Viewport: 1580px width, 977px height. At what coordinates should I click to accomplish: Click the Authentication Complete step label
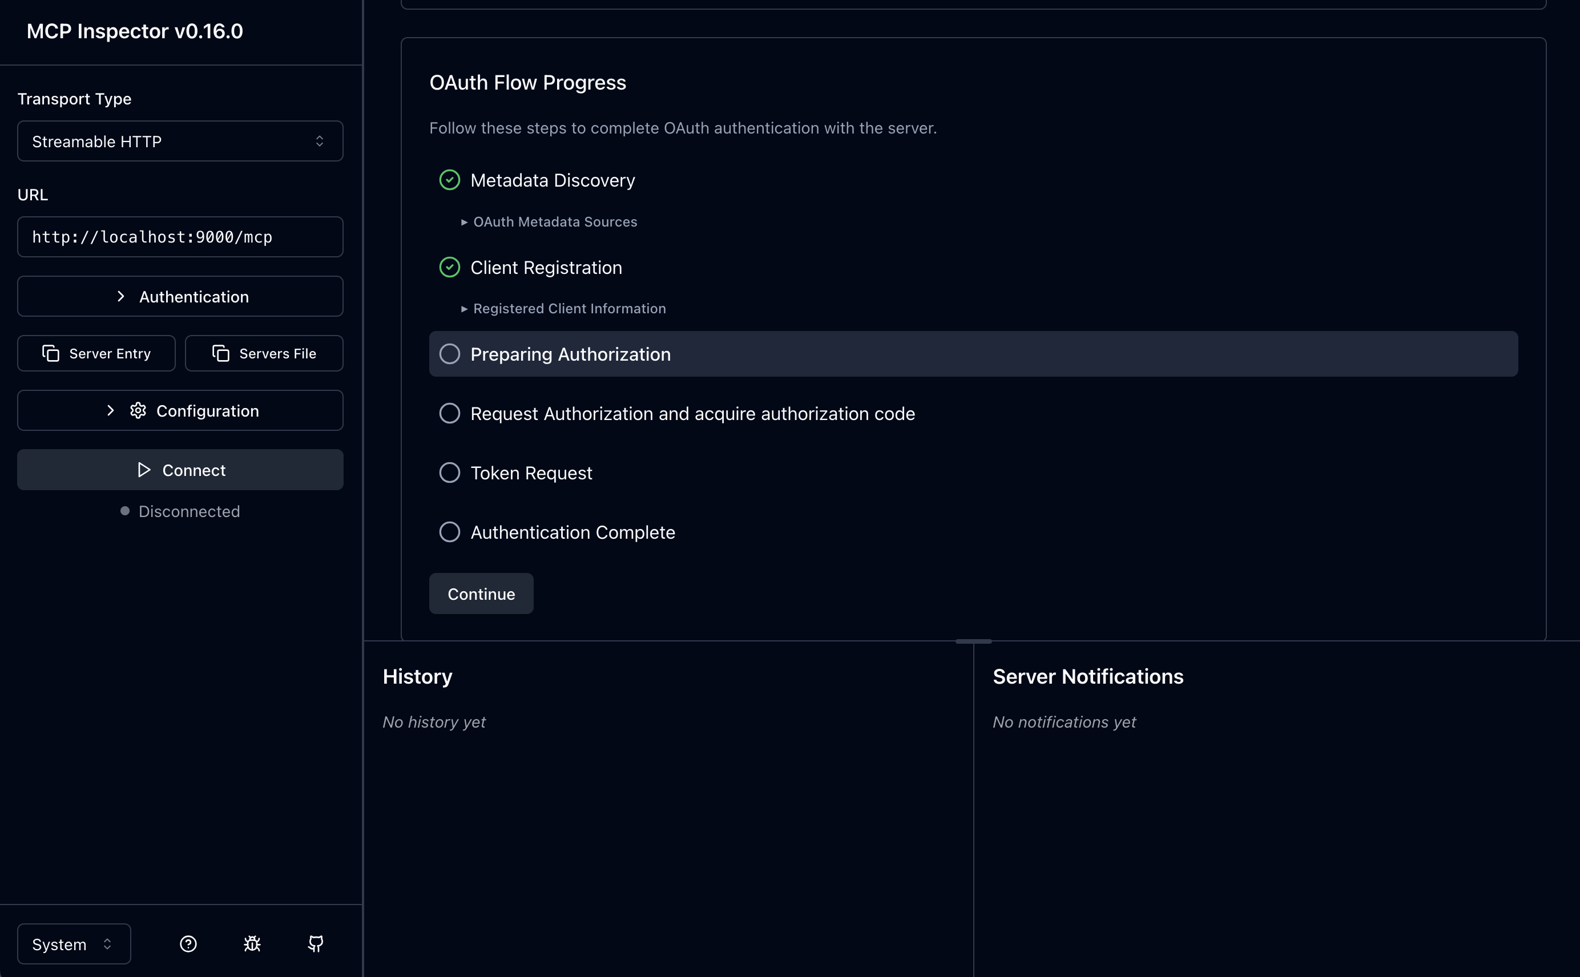tap(573, 532)
